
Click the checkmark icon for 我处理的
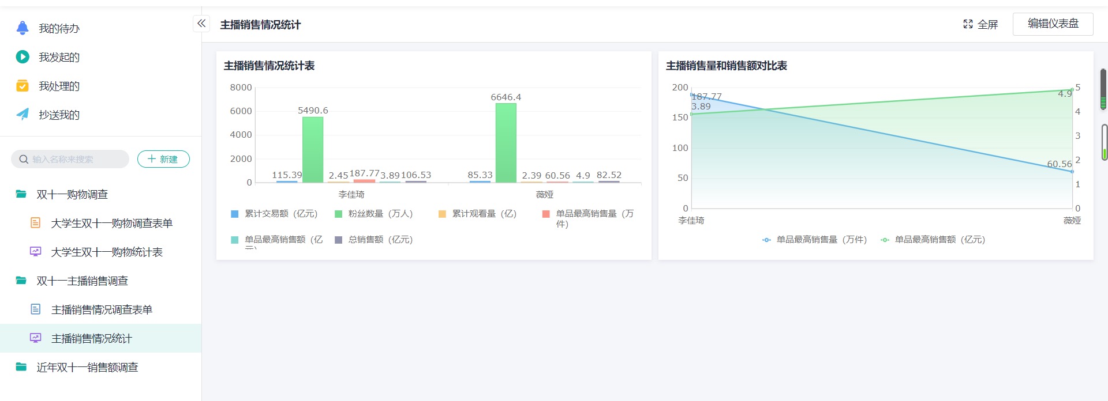click(x=23, y=86)
